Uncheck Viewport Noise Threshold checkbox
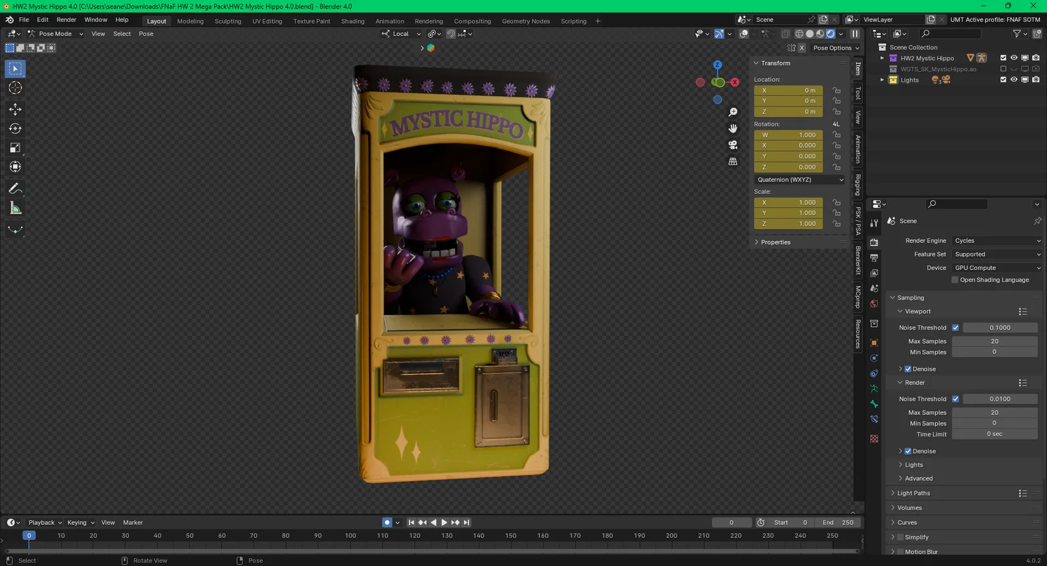The width and height of the screenshot is (1047, 566). (x=955, y=327)
